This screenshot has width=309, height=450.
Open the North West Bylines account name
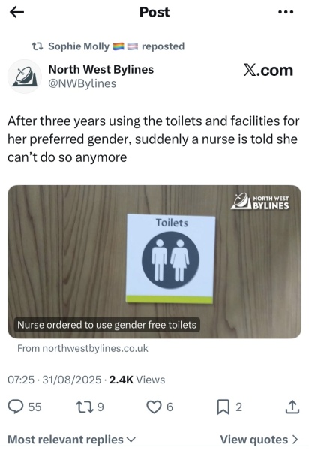pyautogui.click(x=101, y=69)
